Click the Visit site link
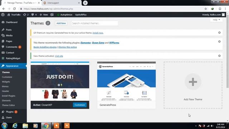229x129 pixels. 59,56
